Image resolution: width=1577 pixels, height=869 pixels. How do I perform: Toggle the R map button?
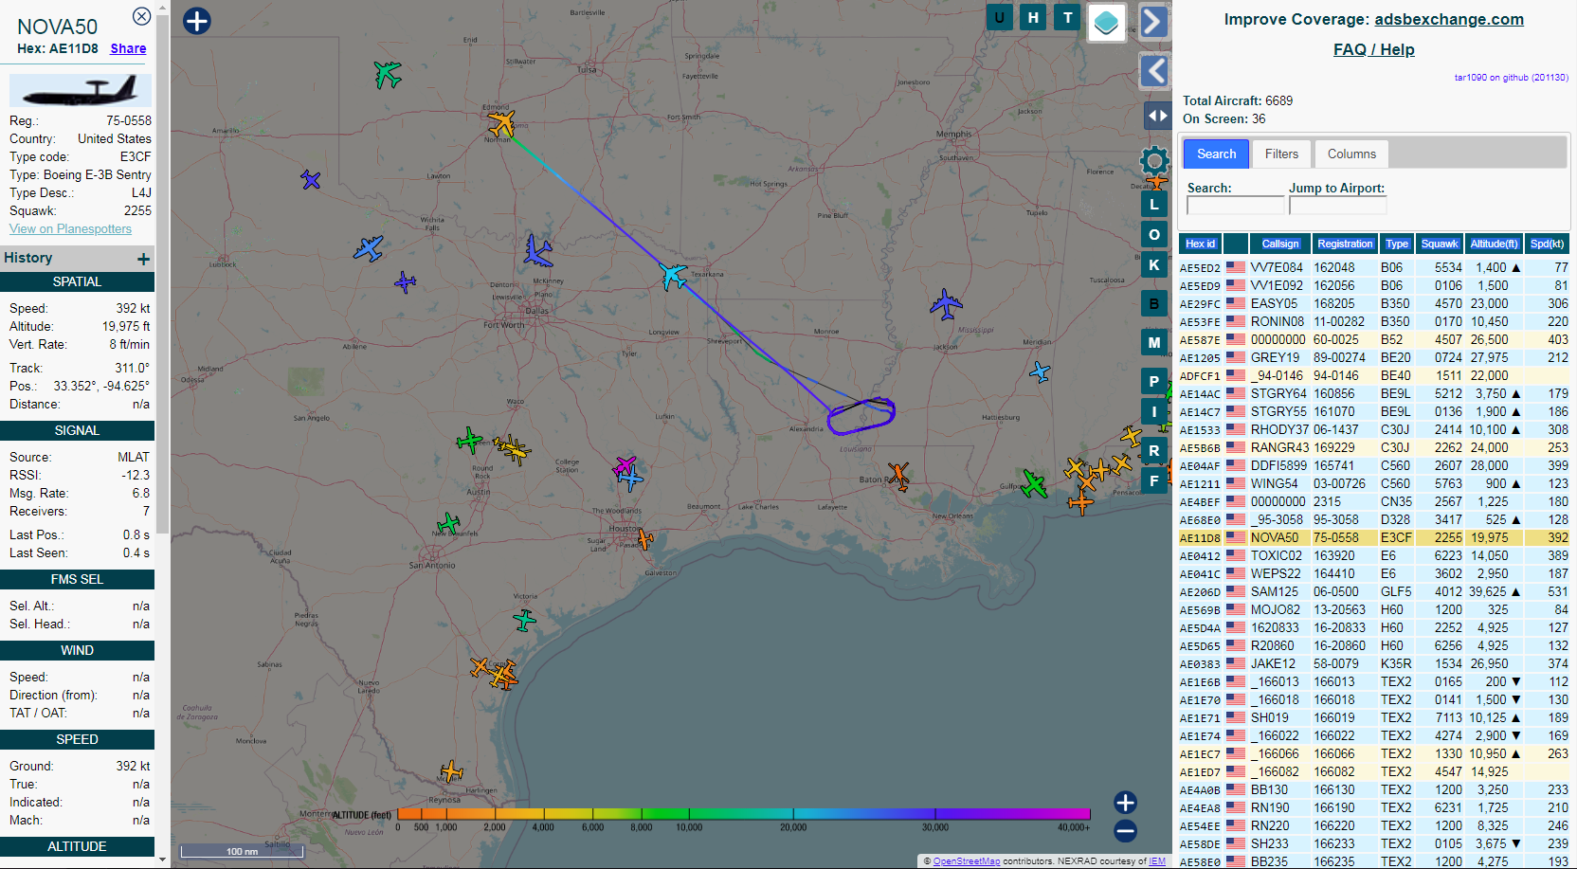click(x=1153, y=451)
